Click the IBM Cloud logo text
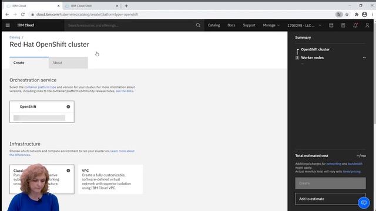Screen dimensions: 376x211 [x=25, y=25]
